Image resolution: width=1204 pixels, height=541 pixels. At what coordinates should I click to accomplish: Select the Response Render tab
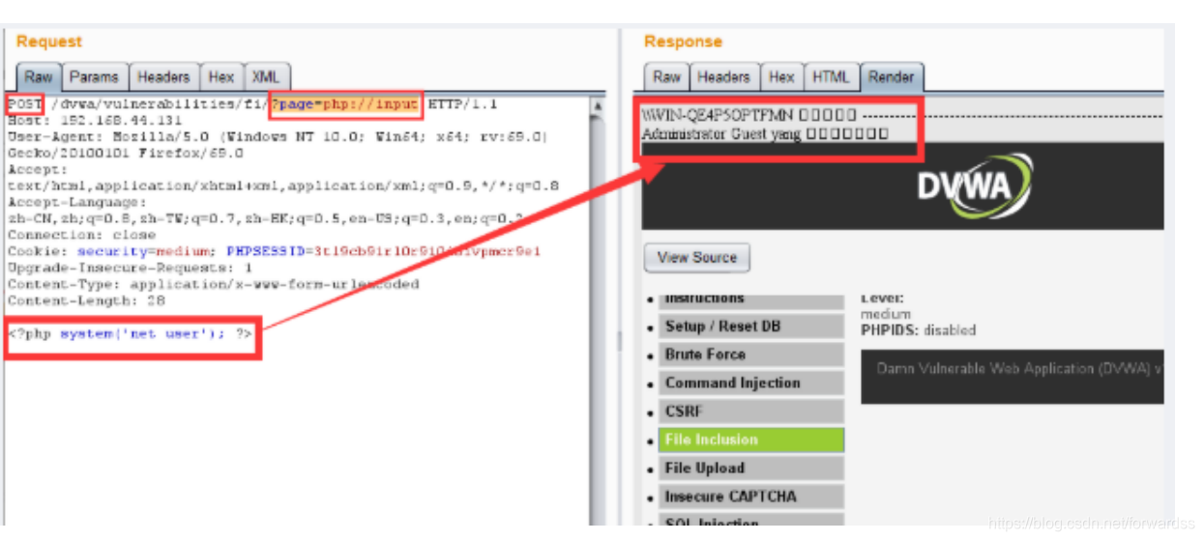(x=892, y=77)
